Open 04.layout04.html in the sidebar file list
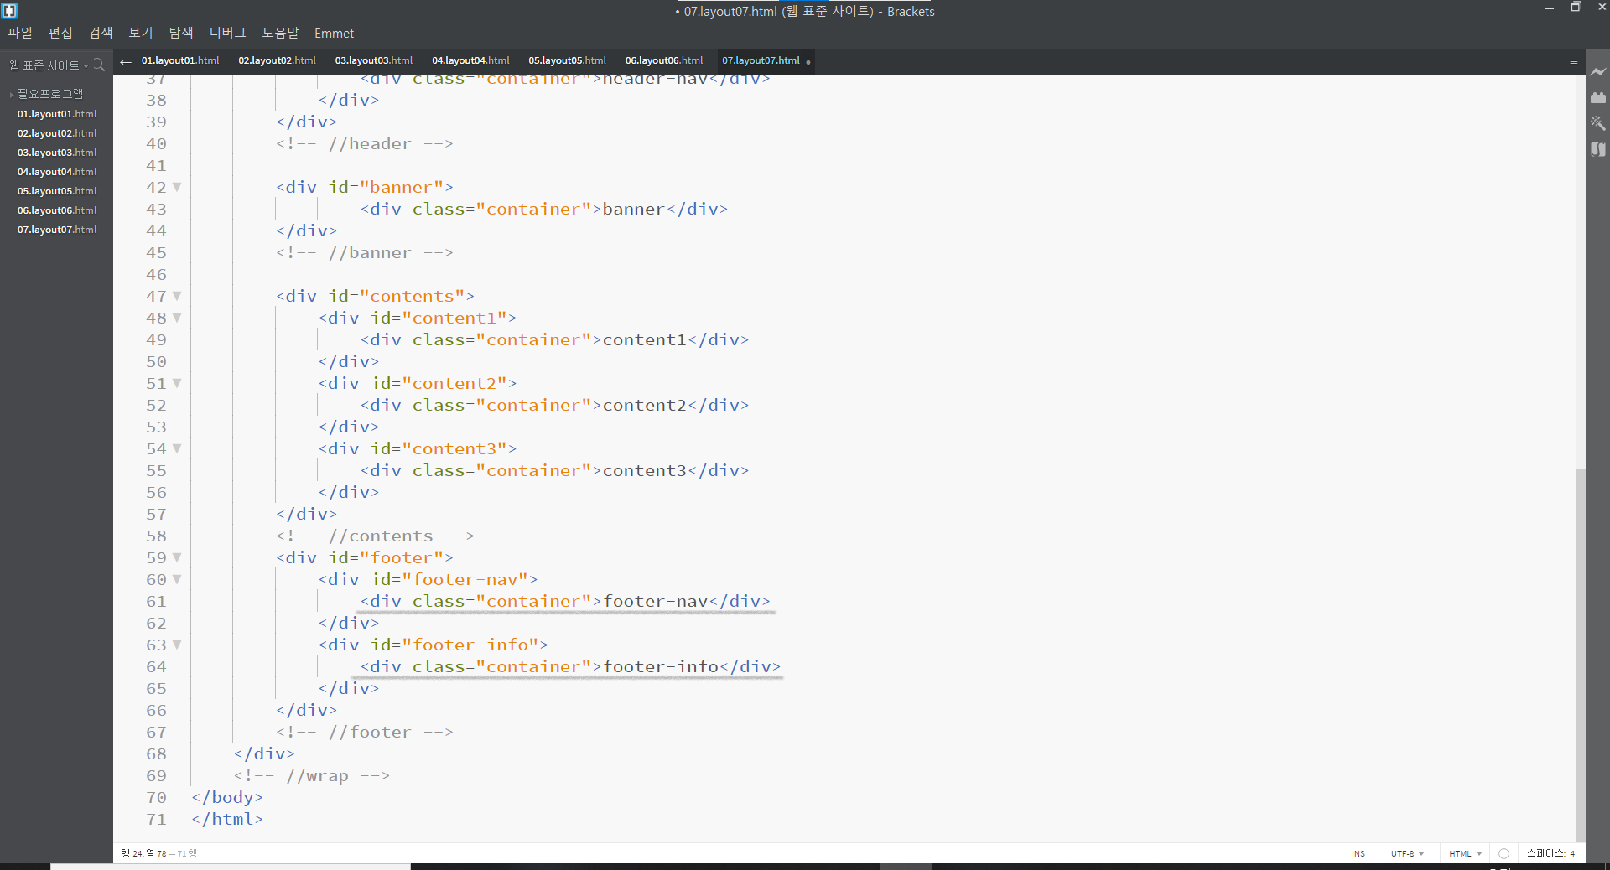The width and height of the screenshot is (1610, 870). [57, 172]
